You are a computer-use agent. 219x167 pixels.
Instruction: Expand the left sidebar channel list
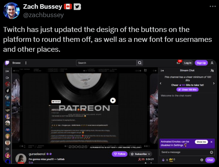[7, 71]
